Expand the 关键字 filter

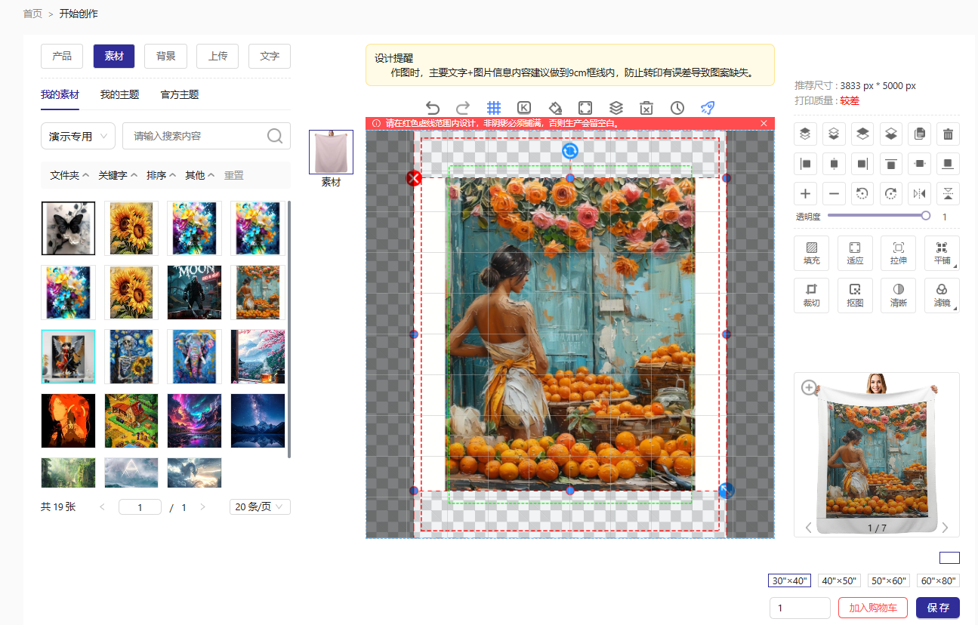click(118, 175)
